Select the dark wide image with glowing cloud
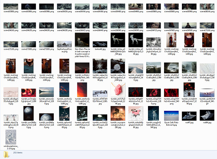 click(100, 117)
